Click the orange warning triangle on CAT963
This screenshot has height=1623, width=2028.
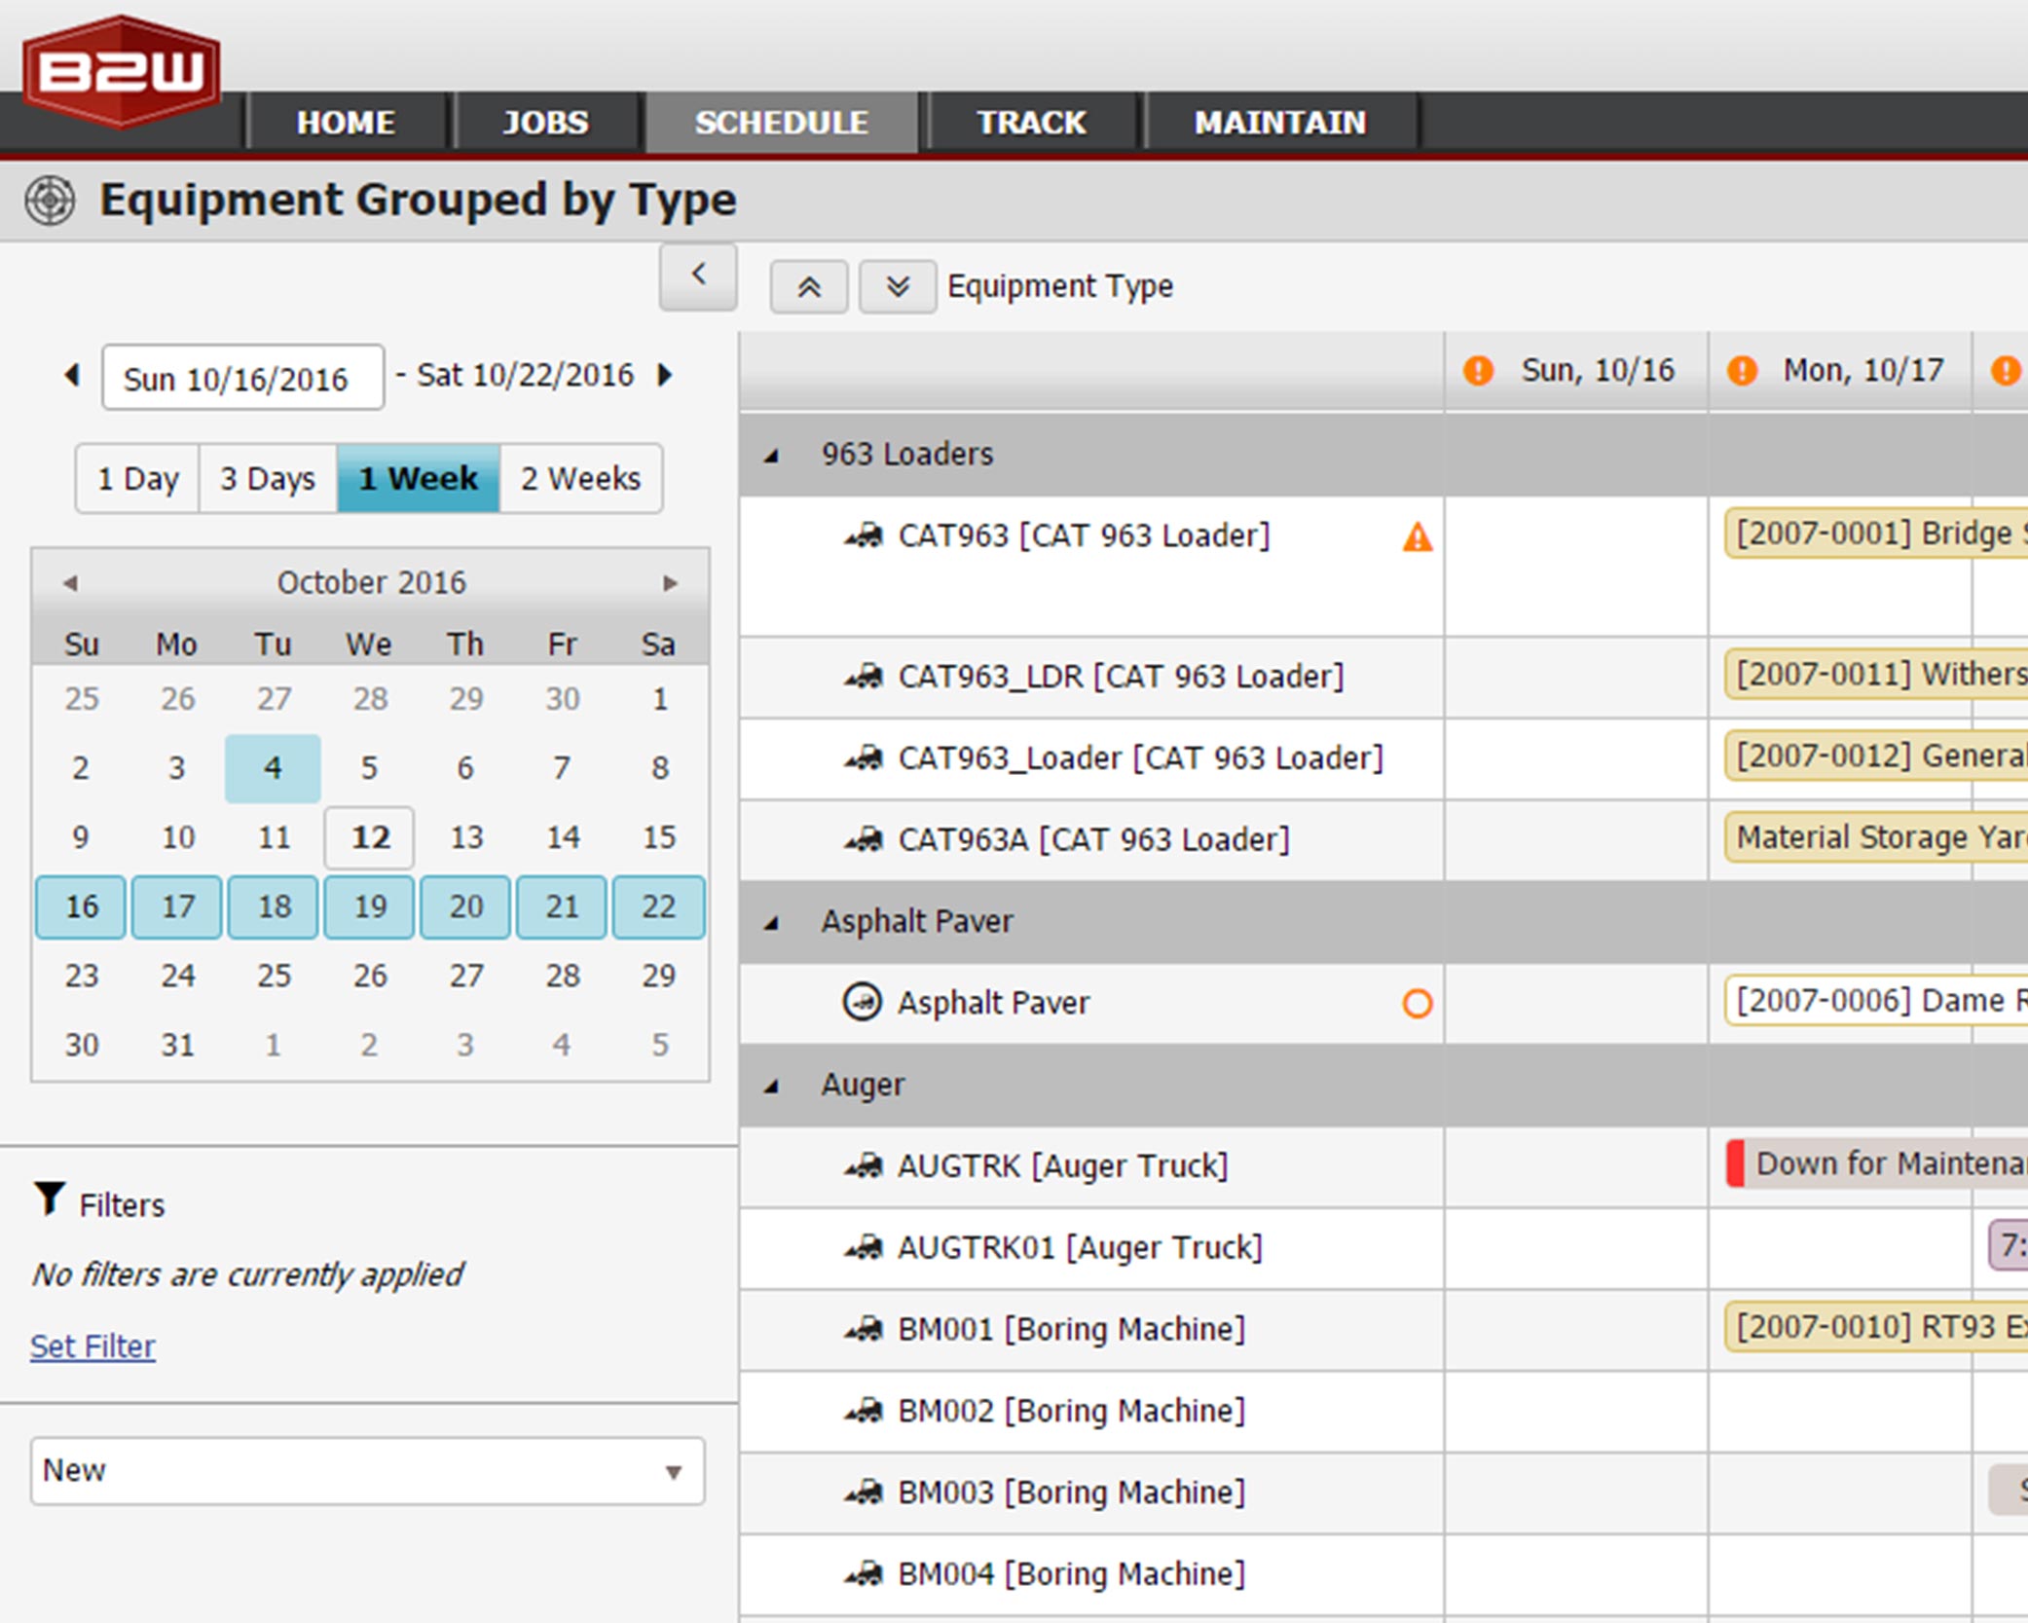click(x=1417, y=537)
